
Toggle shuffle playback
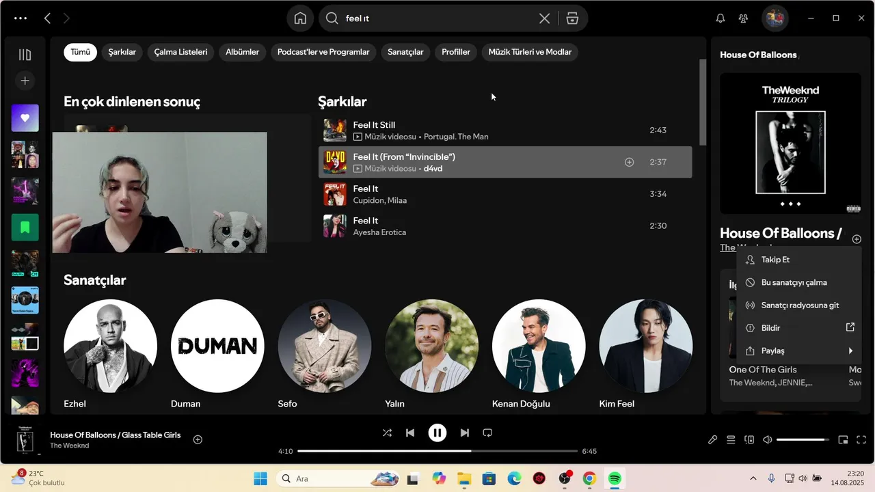point(387,433)
